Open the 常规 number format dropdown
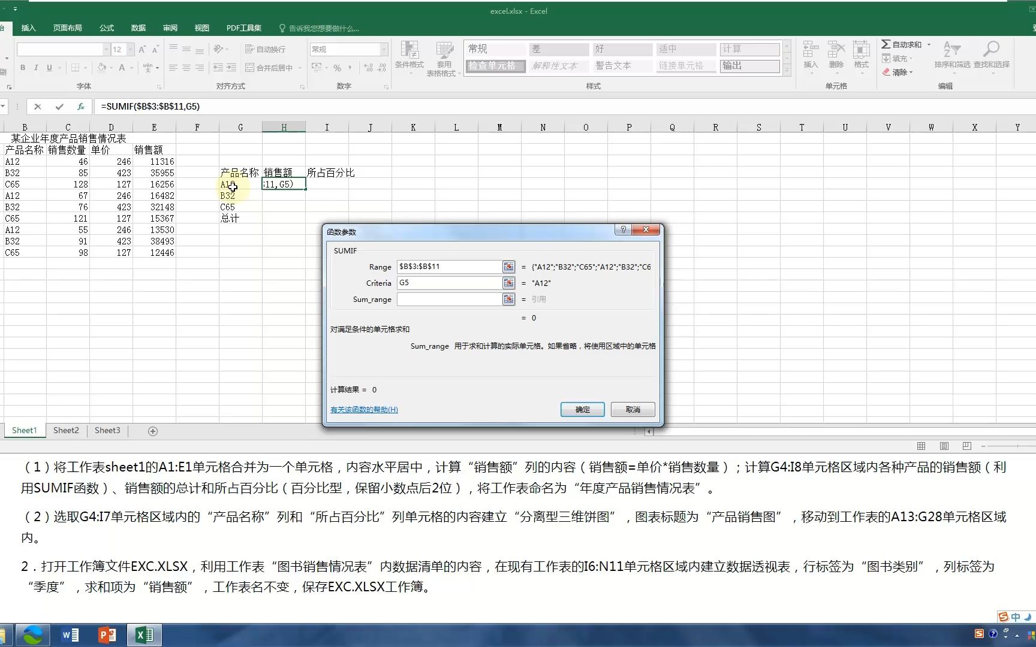 coord(384,49)
